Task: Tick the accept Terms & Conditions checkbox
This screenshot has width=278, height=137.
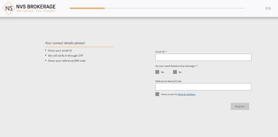Action: pos(157,94)
